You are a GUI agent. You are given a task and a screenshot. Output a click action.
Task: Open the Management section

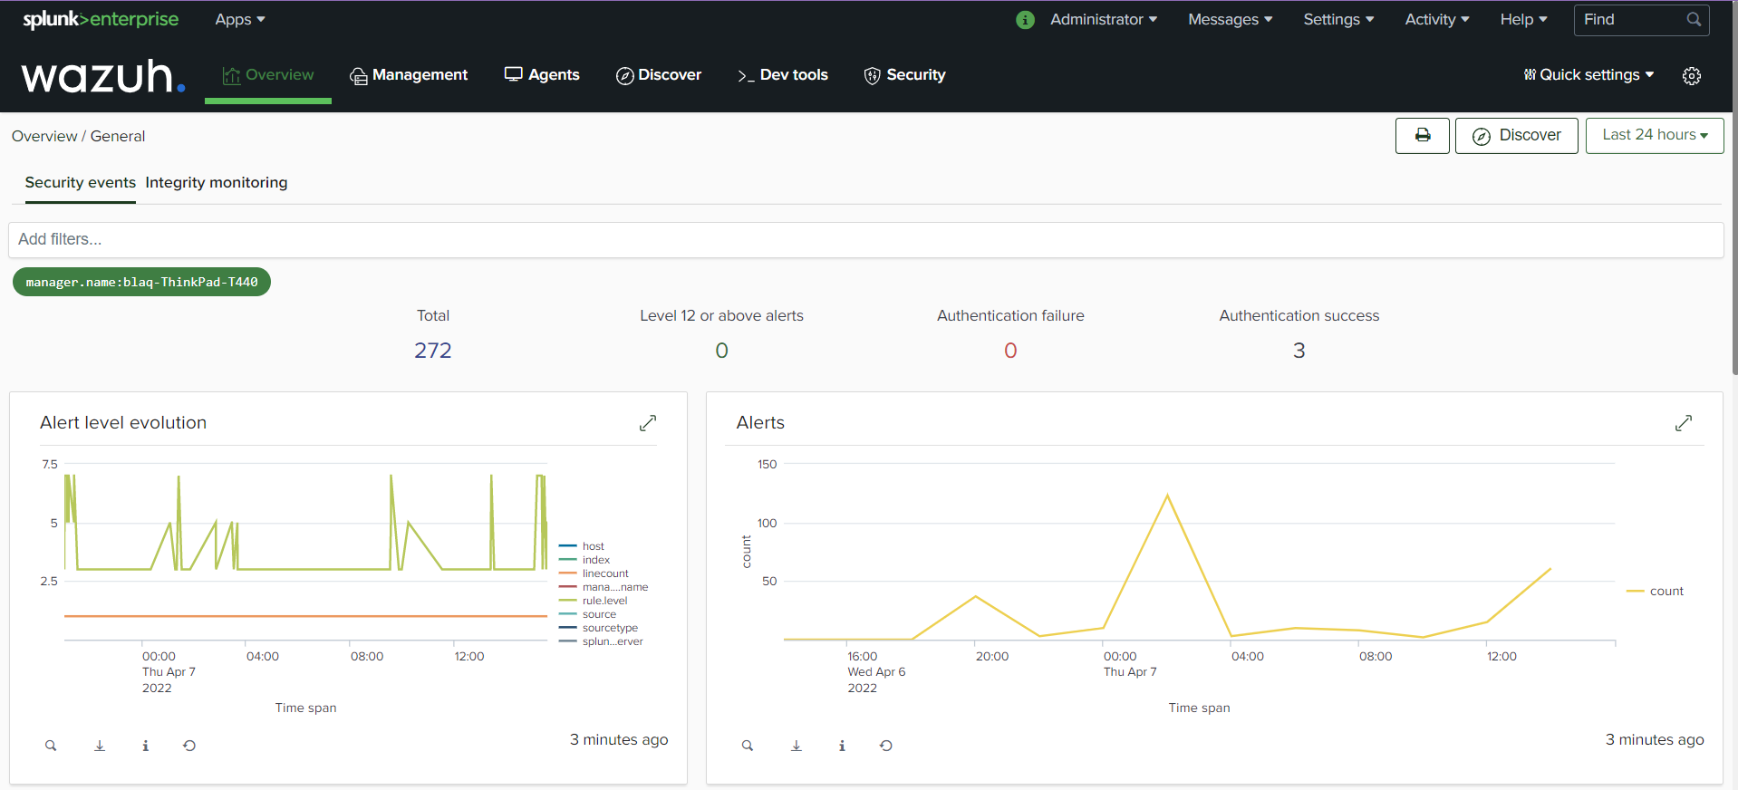click(409, 75)
